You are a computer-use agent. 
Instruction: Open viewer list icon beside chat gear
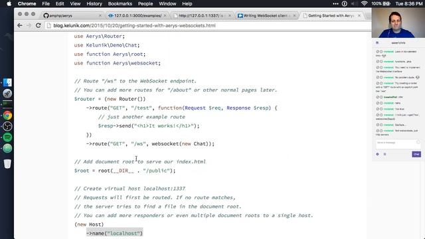click(x=384, y=154)
